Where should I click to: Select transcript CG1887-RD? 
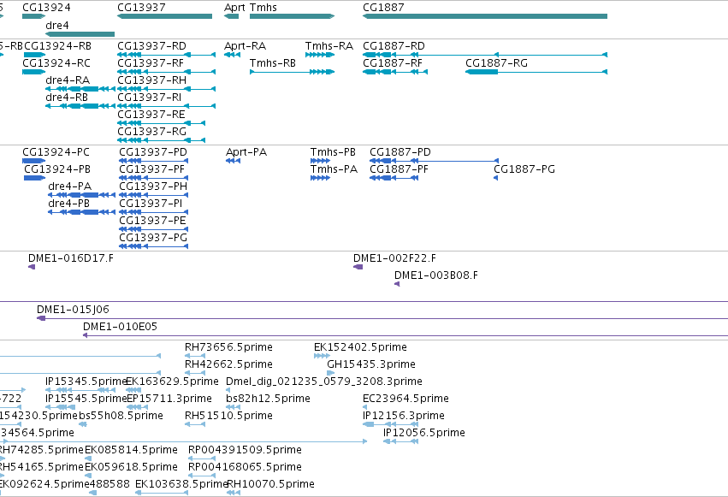tap(485, 55)
